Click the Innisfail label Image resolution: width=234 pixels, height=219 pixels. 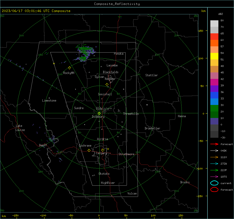point(105,94)
